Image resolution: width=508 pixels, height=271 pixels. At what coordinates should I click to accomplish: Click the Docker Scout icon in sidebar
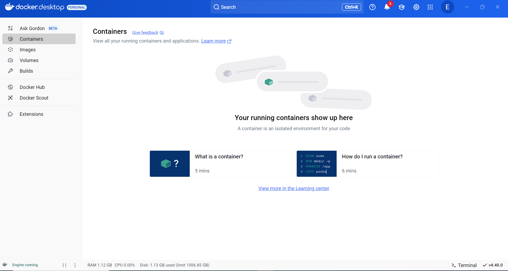pyautogui.click(x=10, y=98)
